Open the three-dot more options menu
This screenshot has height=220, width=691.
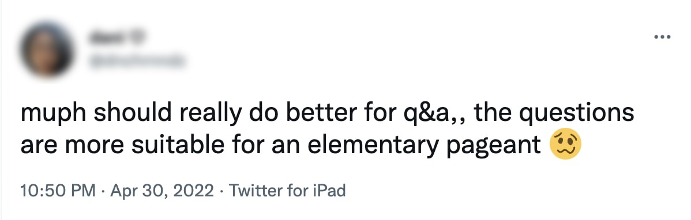click(x=662, y=37)
